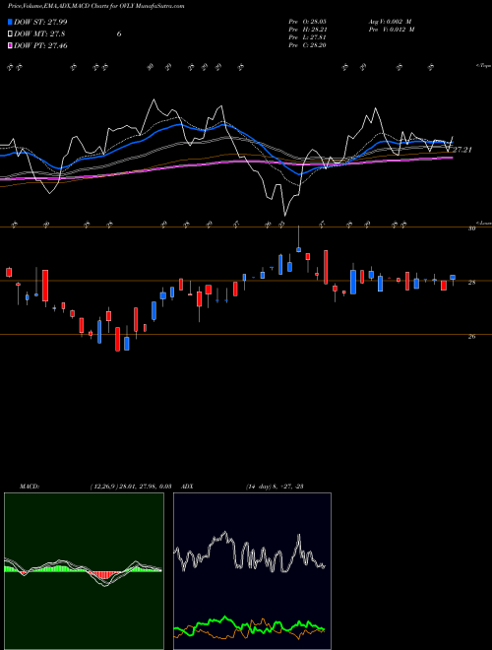Select the 'DOW MT: 27.8' legend label
This screenshot has width=492, height=650.
coord(39,34)
